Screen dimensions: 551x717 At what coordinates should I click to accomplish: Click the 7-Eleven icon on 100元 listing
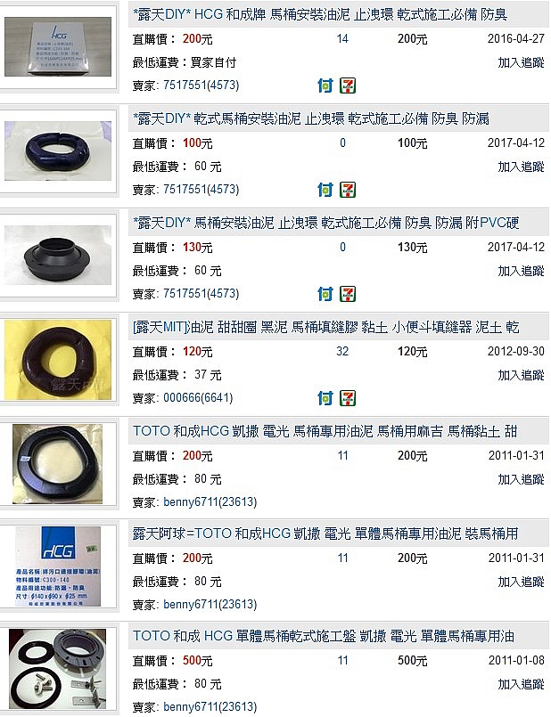pos(348,190)
